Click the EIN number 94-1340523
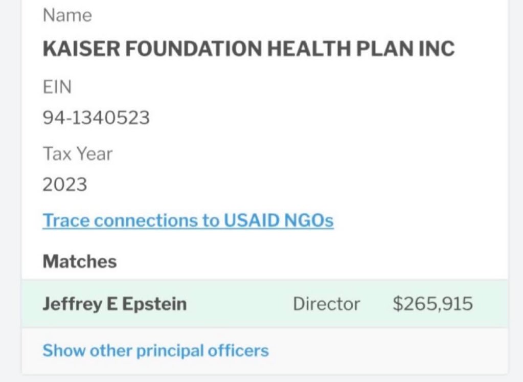The height and width of the screenshot is (382, 523). click(x=96, y=118)
